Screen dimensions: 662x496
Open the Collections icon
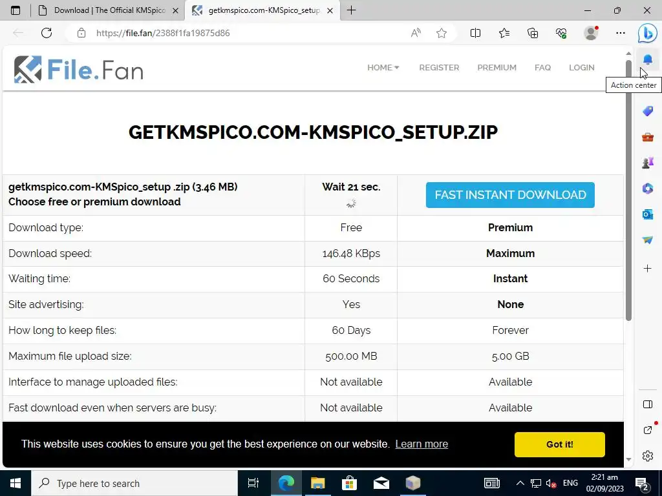[533, 33]
